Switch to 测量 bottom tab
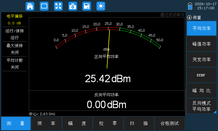218x131 pixels. [16, 123]
